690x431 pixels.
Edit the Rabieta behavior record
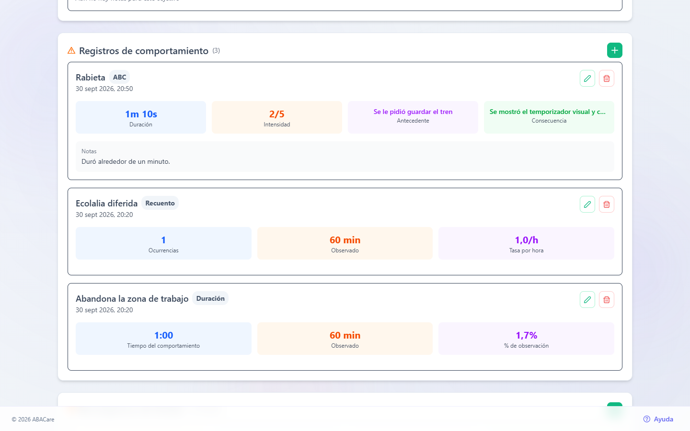coord(587,79)
